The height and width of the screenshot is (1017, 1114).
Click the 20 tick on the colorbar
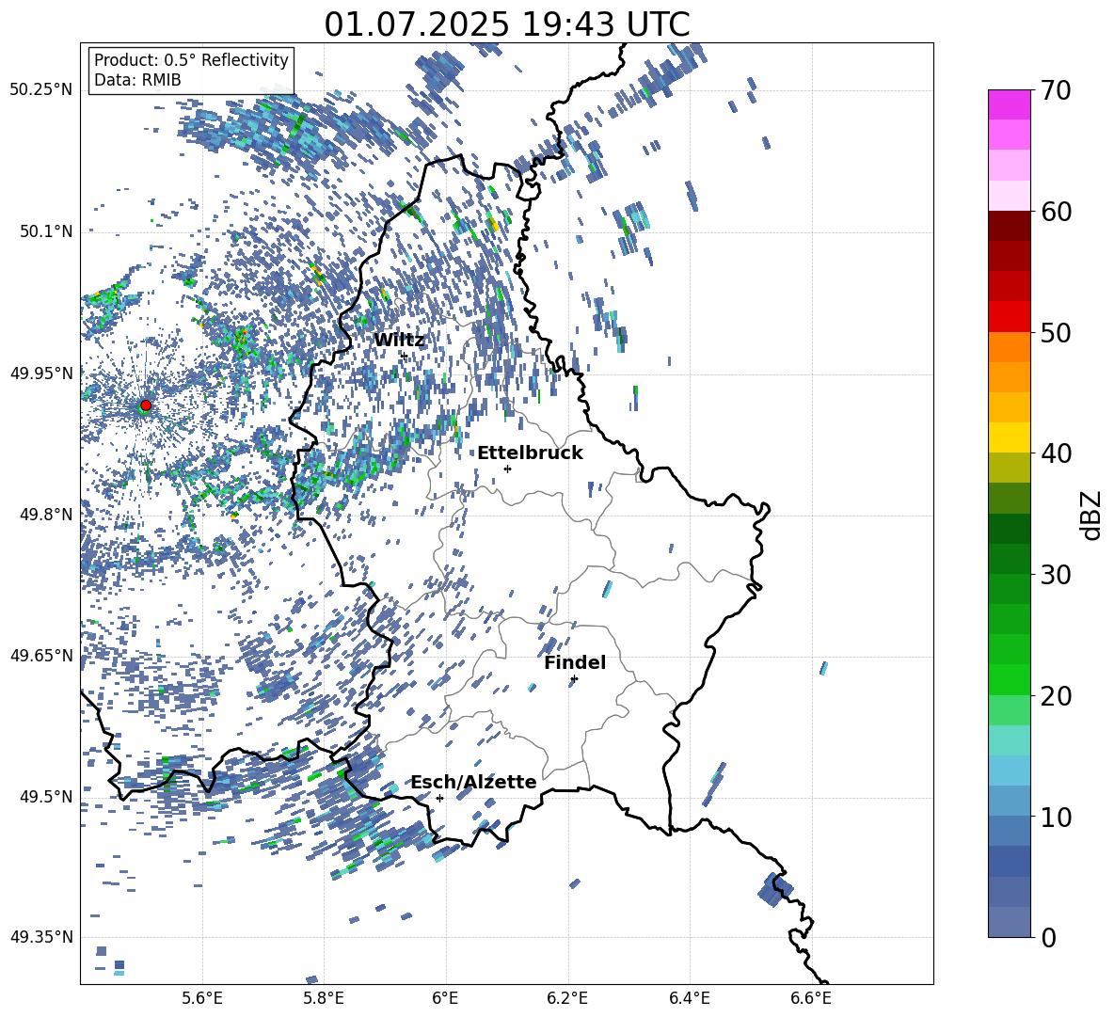[1056, 696]
